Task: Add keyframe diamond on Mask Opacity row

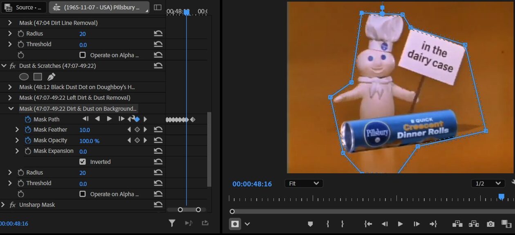Action: (x=137, y=140)
